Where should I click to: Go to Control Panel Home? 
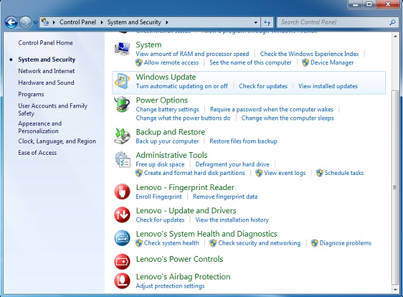[45, 43]
